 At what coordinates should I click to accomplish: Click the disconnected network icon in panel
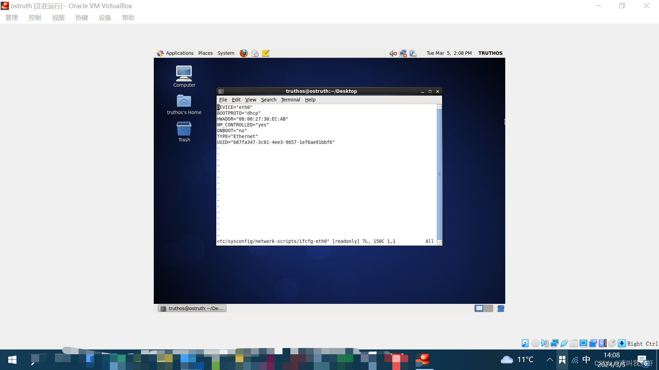coord(403,53)
